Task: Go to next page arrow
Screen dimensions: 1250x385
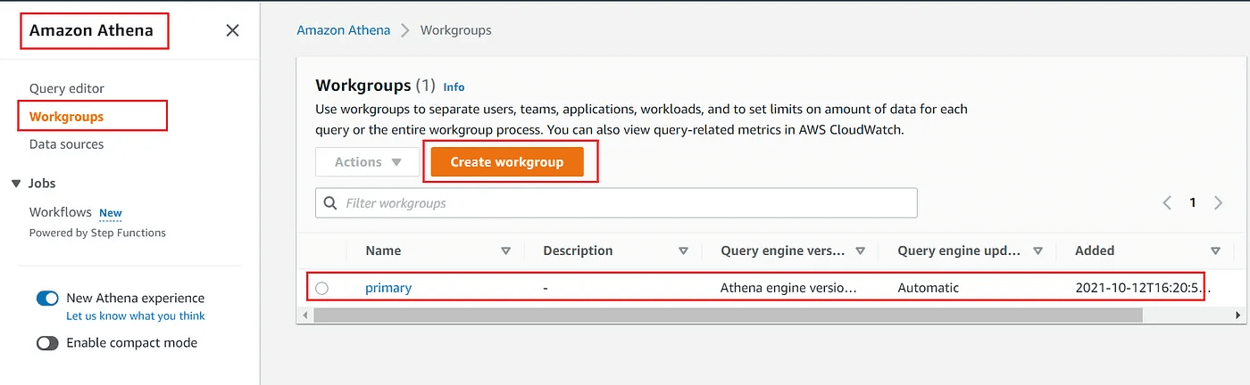Action: (1219, 203)
